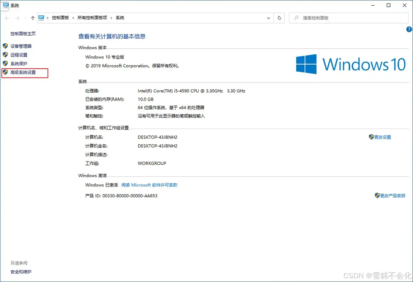413x282 pixels.
Task: Open address bar history dropdown
Action: [x=269, y=18]
